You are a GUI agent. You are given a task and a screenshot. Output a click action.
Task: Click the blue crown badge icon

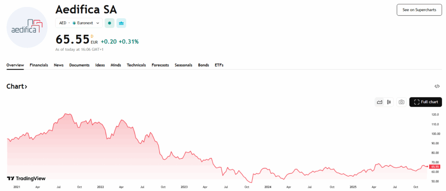coord(121,23)
